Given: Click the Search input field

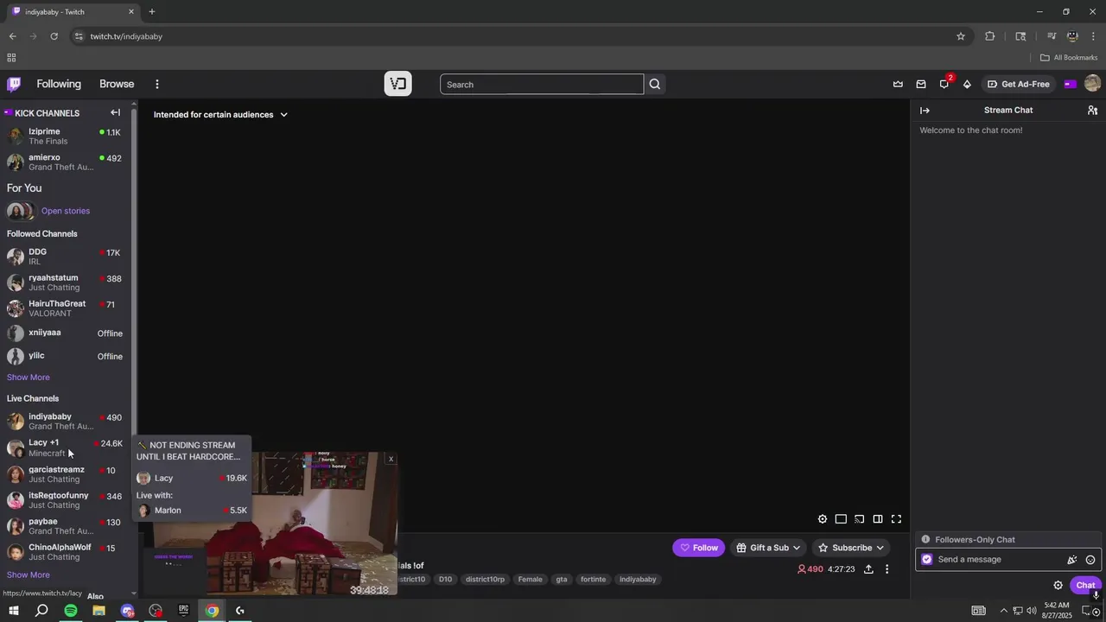Looking at the screenshot, I should pos(542,85).
